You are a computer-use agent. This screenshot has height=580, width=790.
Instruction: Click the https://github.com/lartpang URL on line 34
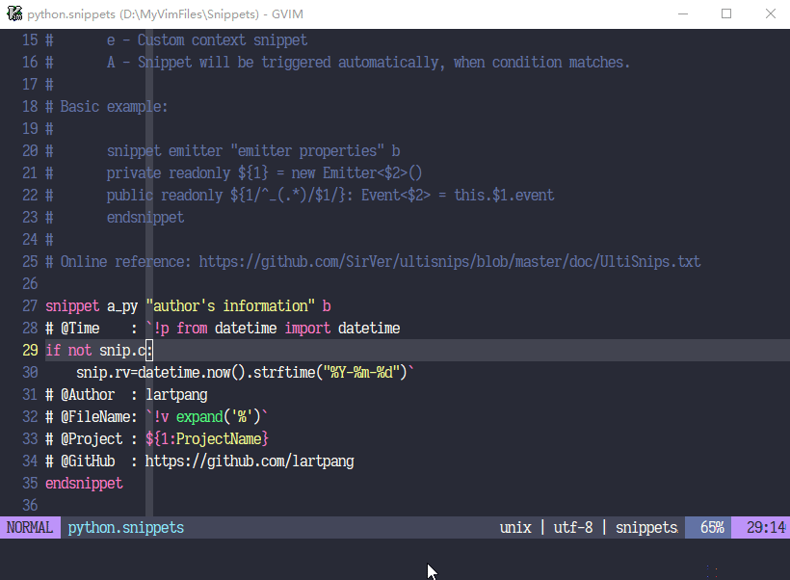click(x=250, y=461)
